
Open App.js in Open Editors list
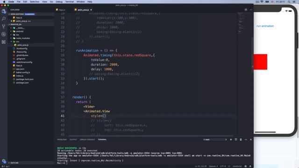(19, 18)
